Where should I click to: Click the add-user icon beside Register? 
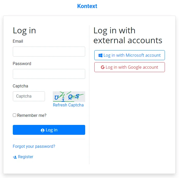[15, 157]
